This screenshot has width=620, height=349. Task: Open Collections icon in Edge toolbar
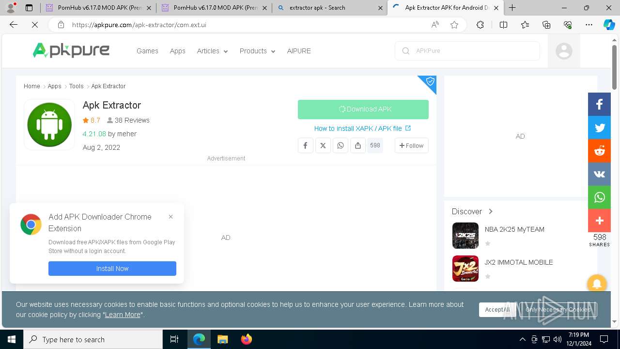point(546,25)
